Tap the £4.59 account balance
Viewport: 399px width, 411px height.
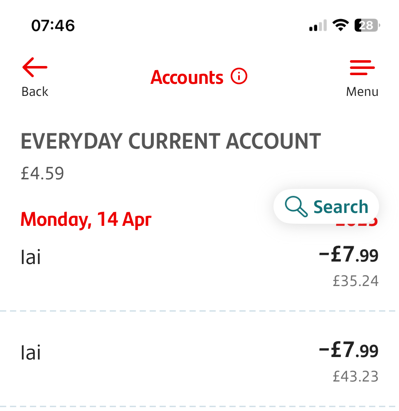(x=42, y=173)
